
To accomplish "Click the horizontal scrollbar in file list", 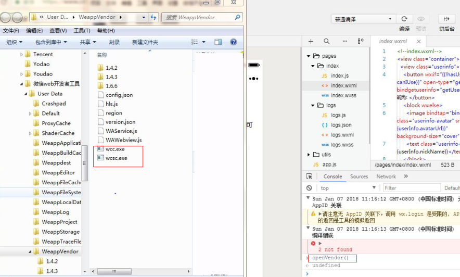I will (x=114, y=271).
